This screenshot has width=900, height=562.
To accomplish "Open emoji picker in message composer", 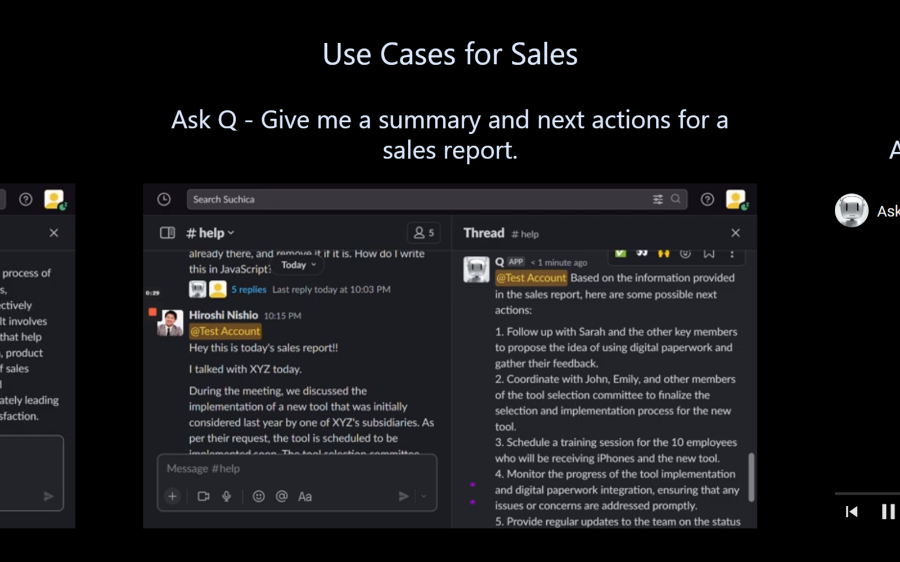I will point(259,496).
